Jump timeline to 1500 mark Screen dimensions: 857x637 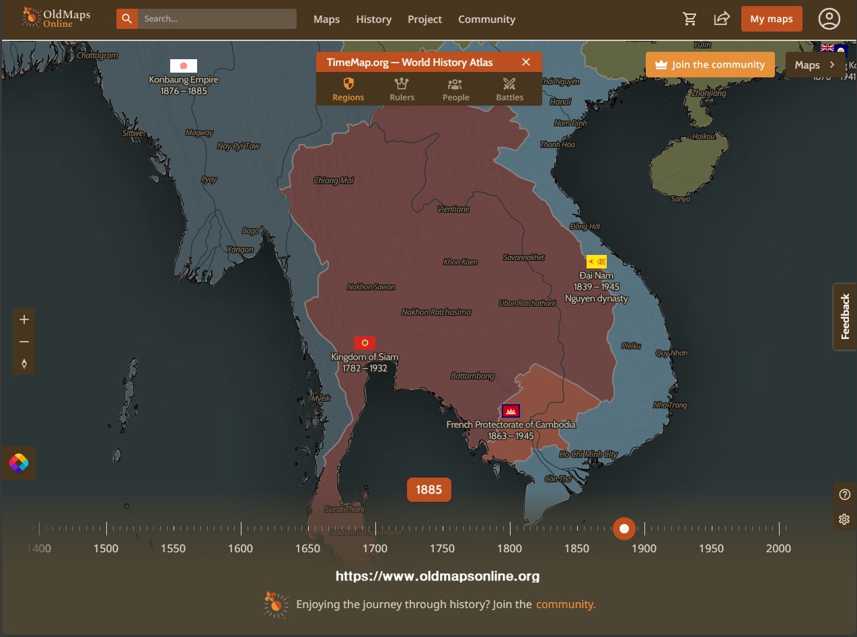[106, 548]
